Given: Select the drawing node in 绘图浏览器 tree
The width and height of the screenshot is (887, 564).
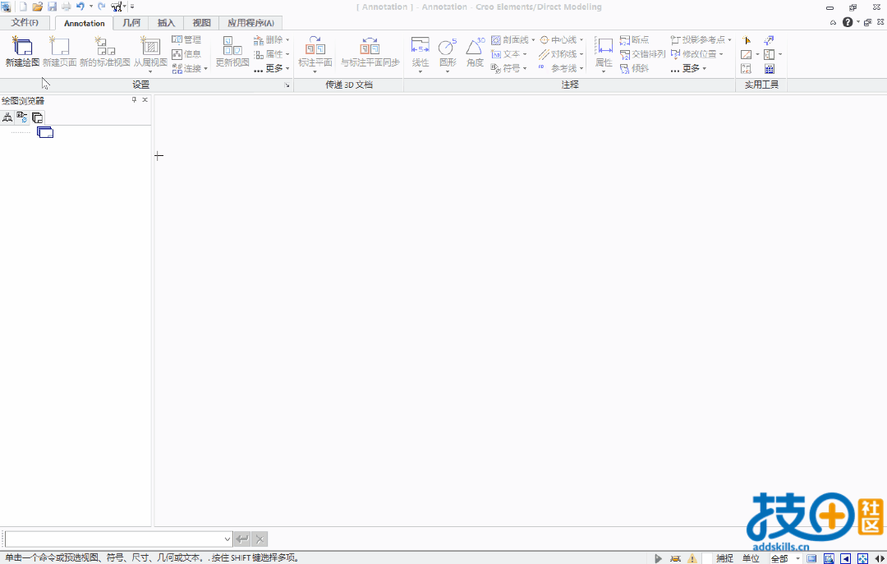Looking at the screenshot, I should pyautogui.click(x=45, y=132).
